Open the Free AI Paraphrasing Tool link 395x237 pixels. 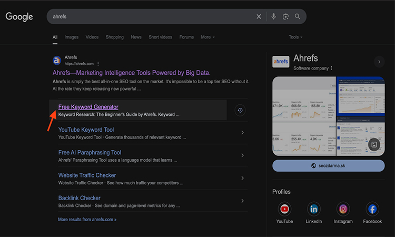(x=90, y=153)
